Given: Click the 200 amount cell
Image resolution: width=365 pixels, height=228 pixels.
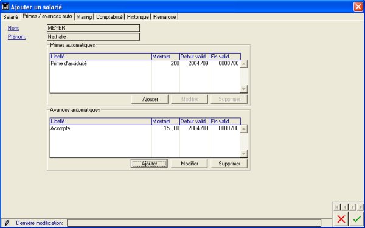Looking at the screenshot, I should 165,63.
